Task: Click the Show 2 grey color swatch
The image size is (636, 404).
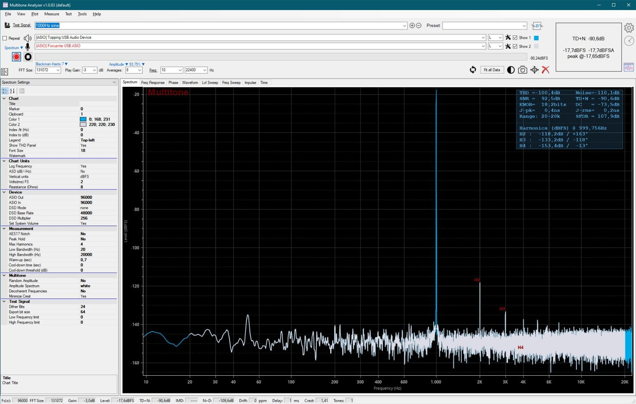Action: pos(536,46)
